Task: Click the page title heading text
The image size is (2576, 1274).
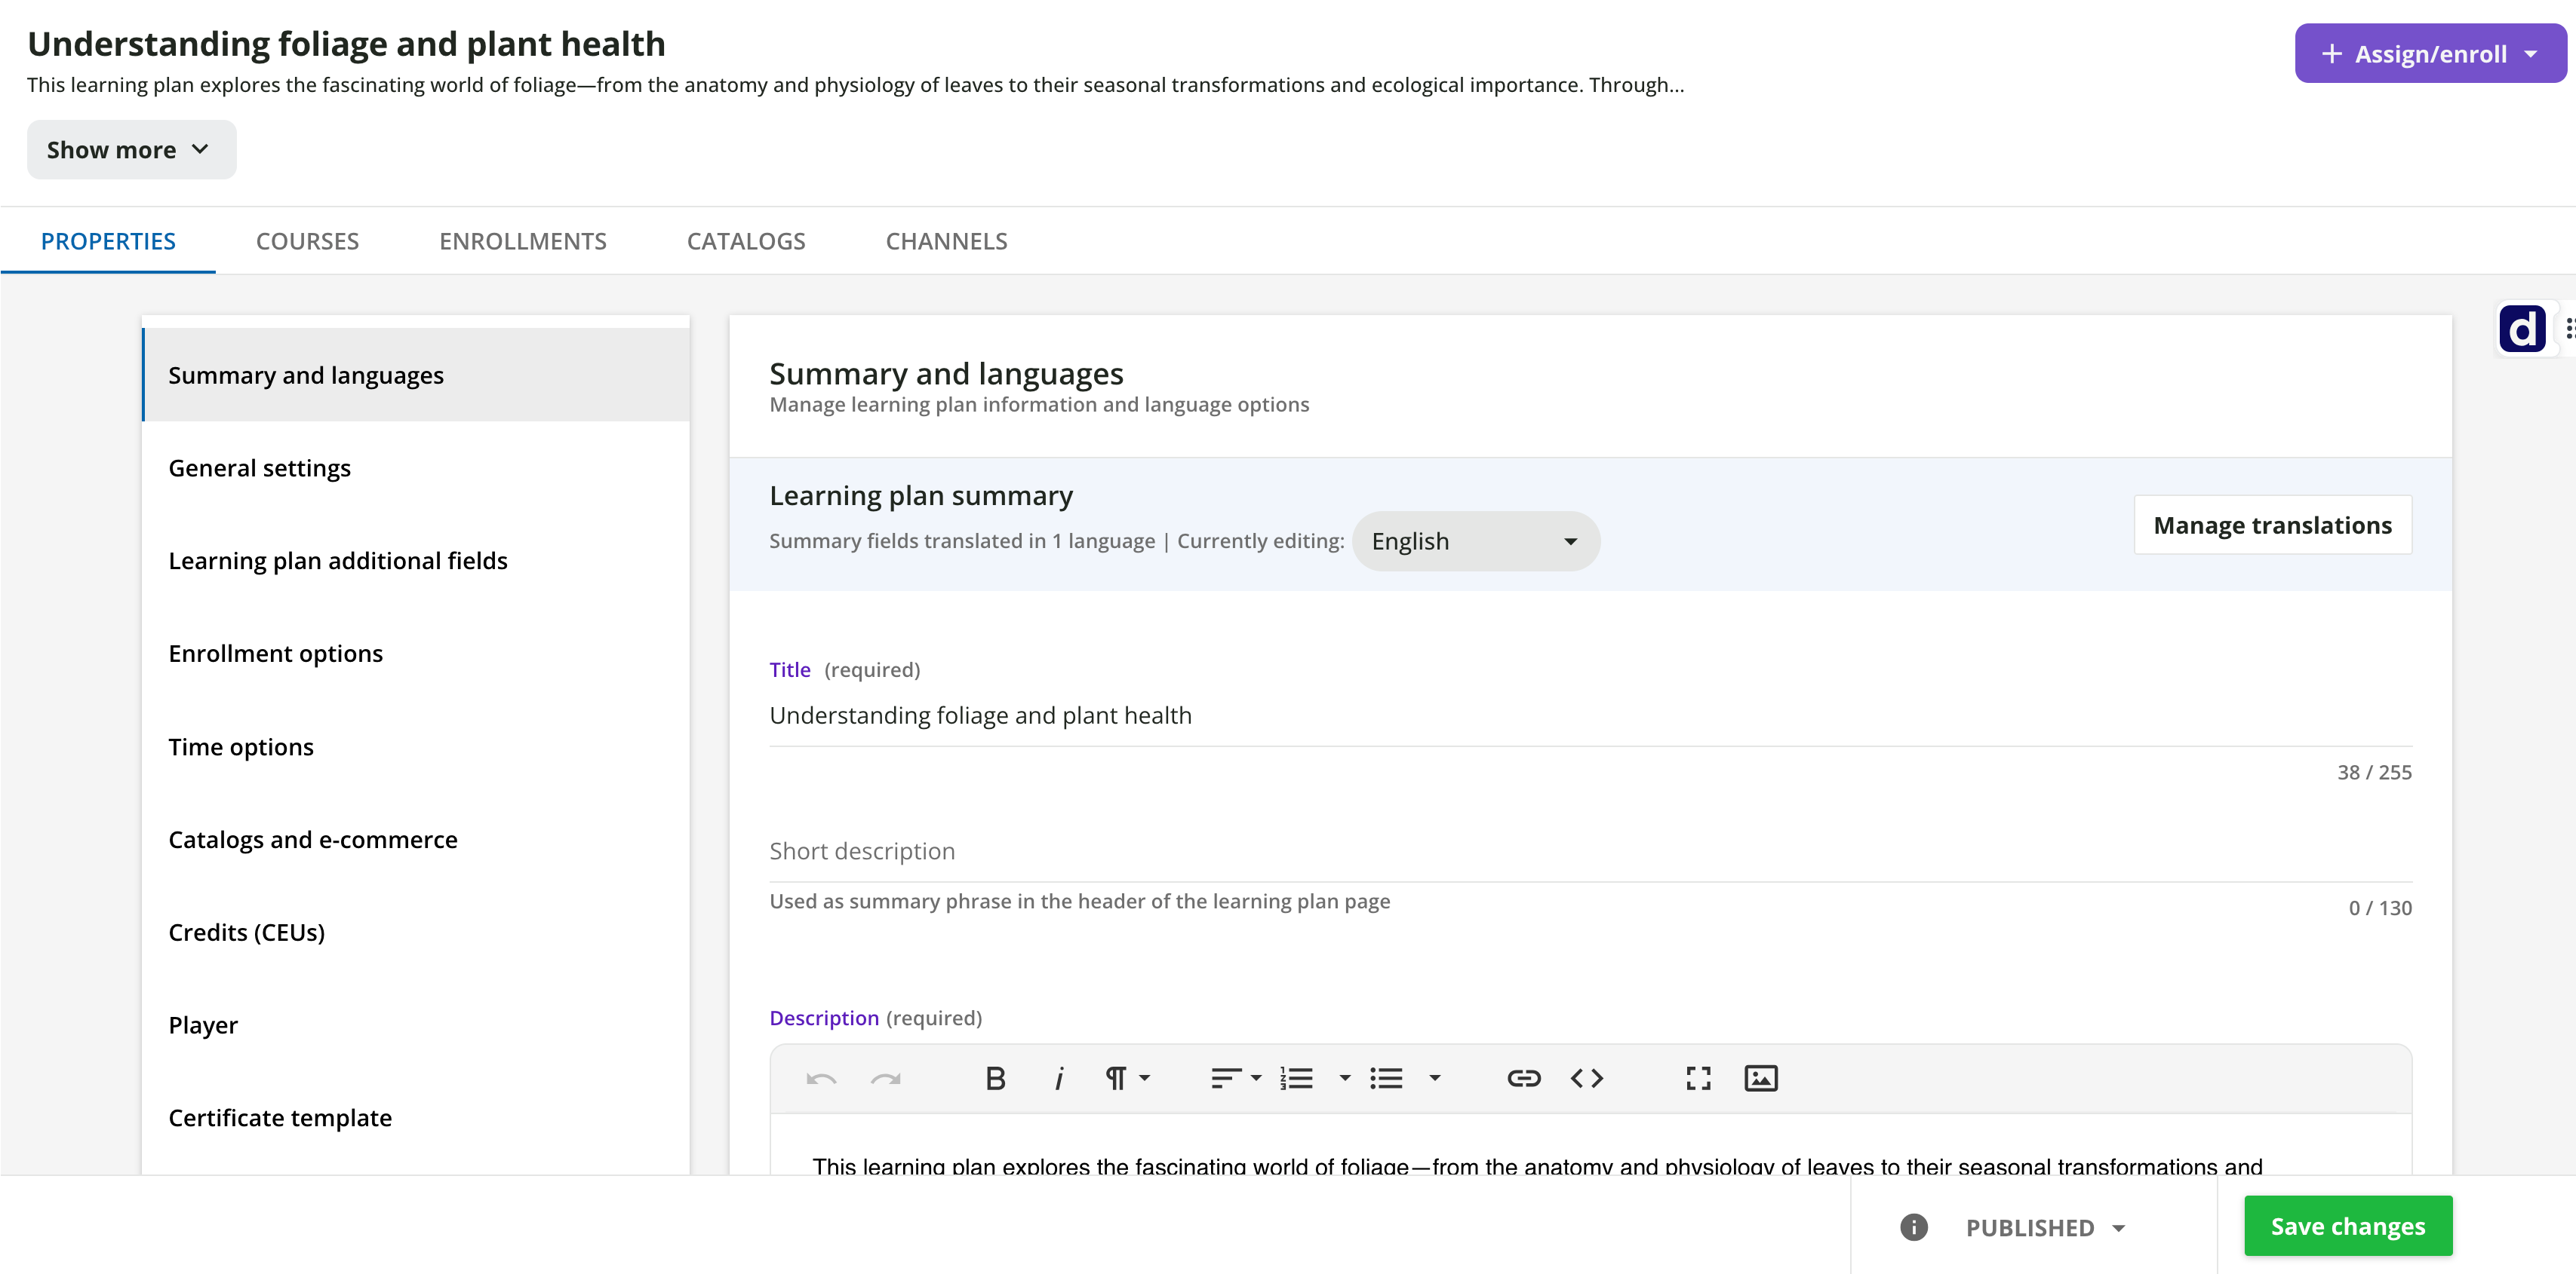Action: coord(346,44)
